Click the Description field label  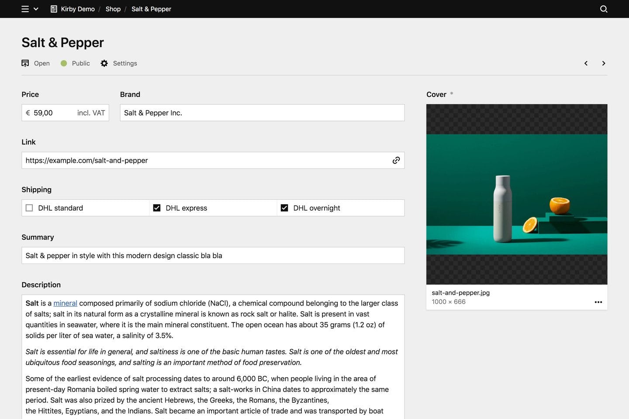pos(41,285)
